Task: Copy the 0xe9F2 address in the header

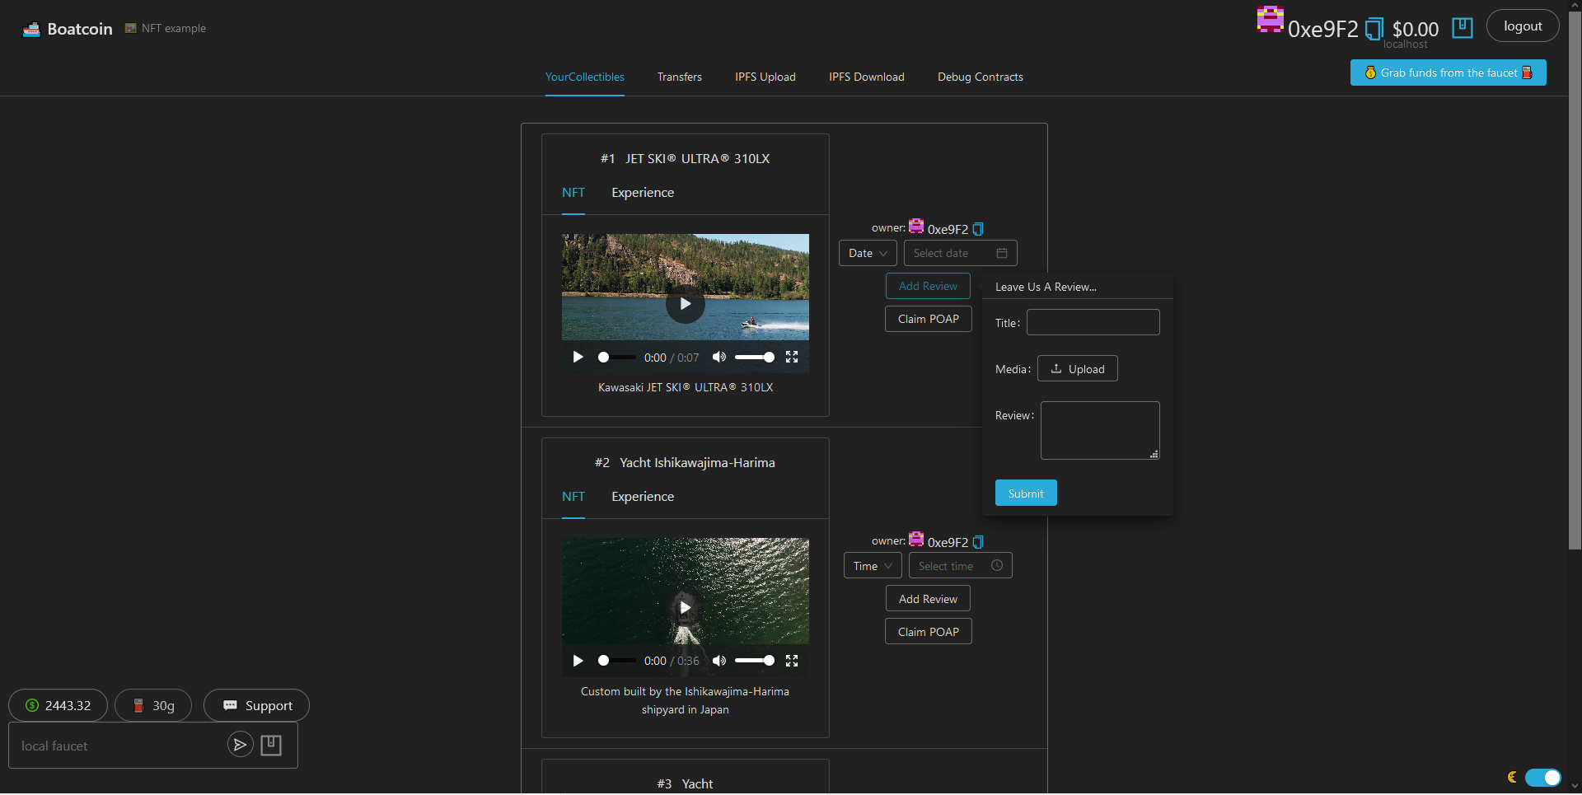Action: pos(1374,30)
